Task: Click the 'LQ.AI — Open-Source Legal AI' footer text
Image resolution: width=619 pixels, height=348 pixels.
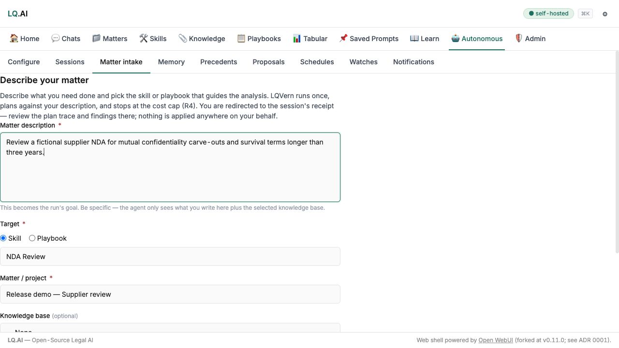Action: [50, 340]
